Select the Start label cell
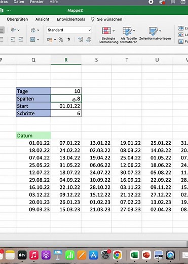 [33, 106]
